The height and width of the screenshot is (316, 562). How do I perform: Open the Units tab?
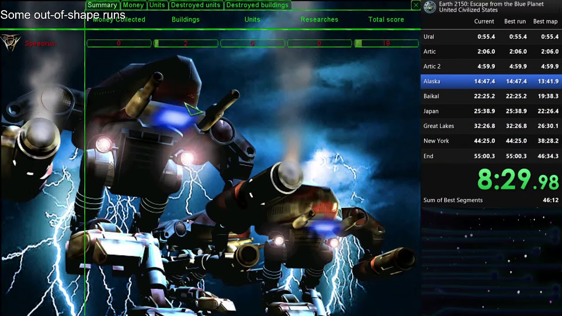point(157,5)
